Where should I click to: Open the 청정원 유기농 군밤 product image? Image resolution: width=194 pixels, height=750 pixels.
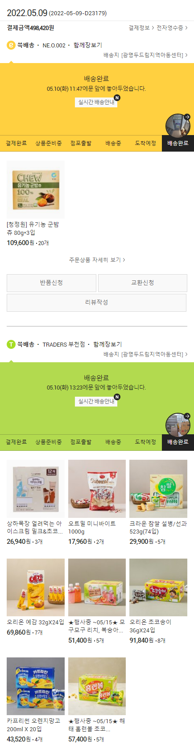(36, 190)
